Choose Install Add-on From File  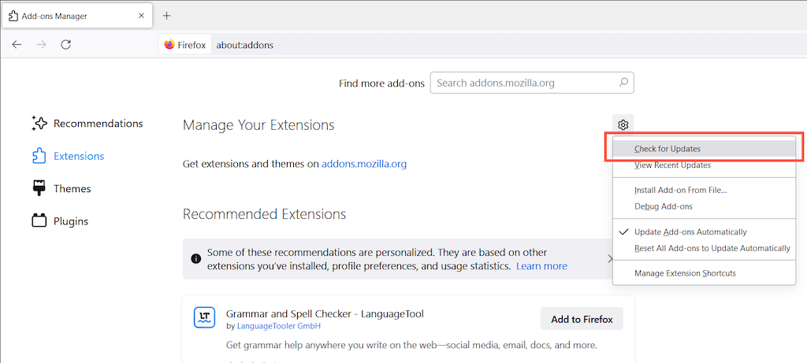680,190
